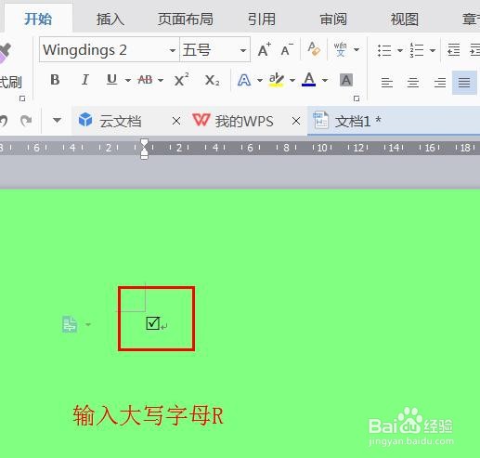Apply font color A icon

309,79
